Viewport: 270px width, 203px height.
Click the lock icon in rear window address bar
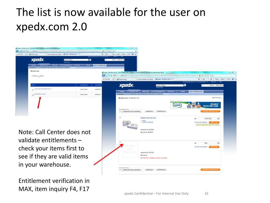click(x=103, y=51)
